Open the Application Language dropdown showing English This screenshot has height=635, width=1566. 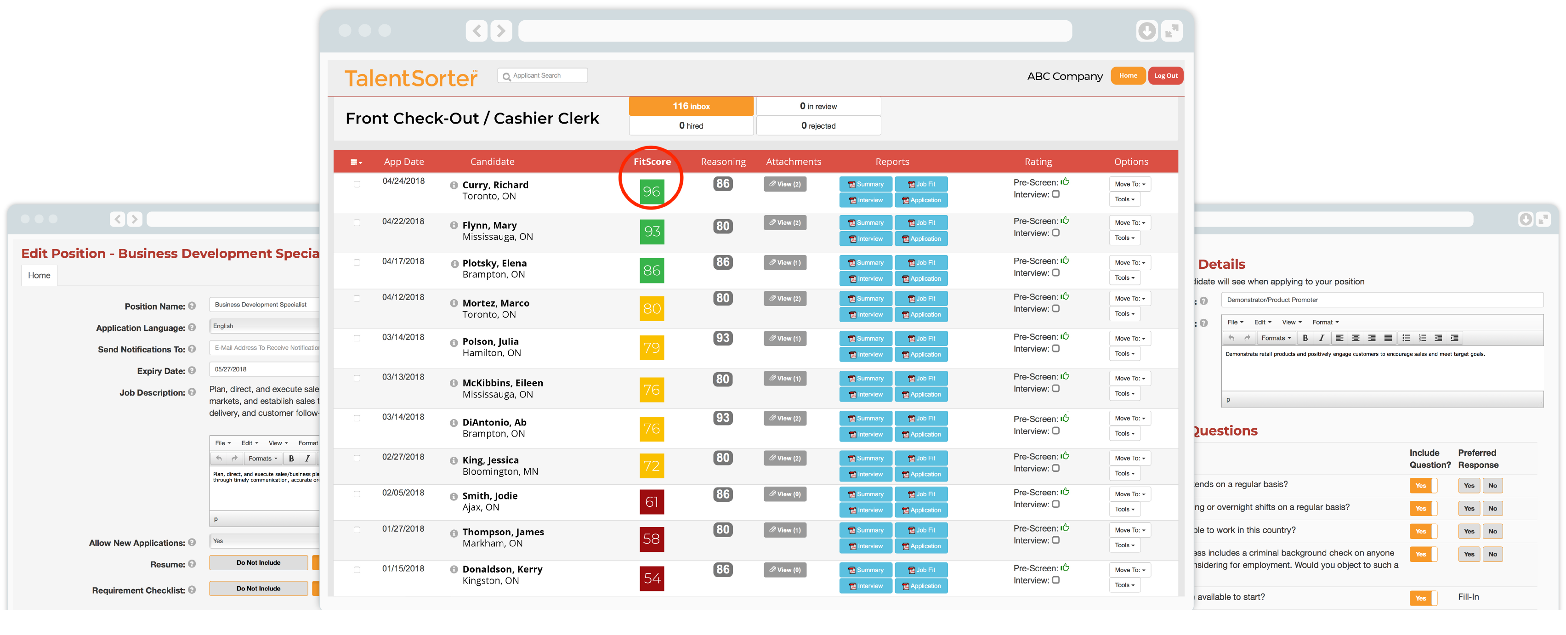(264, 326)
